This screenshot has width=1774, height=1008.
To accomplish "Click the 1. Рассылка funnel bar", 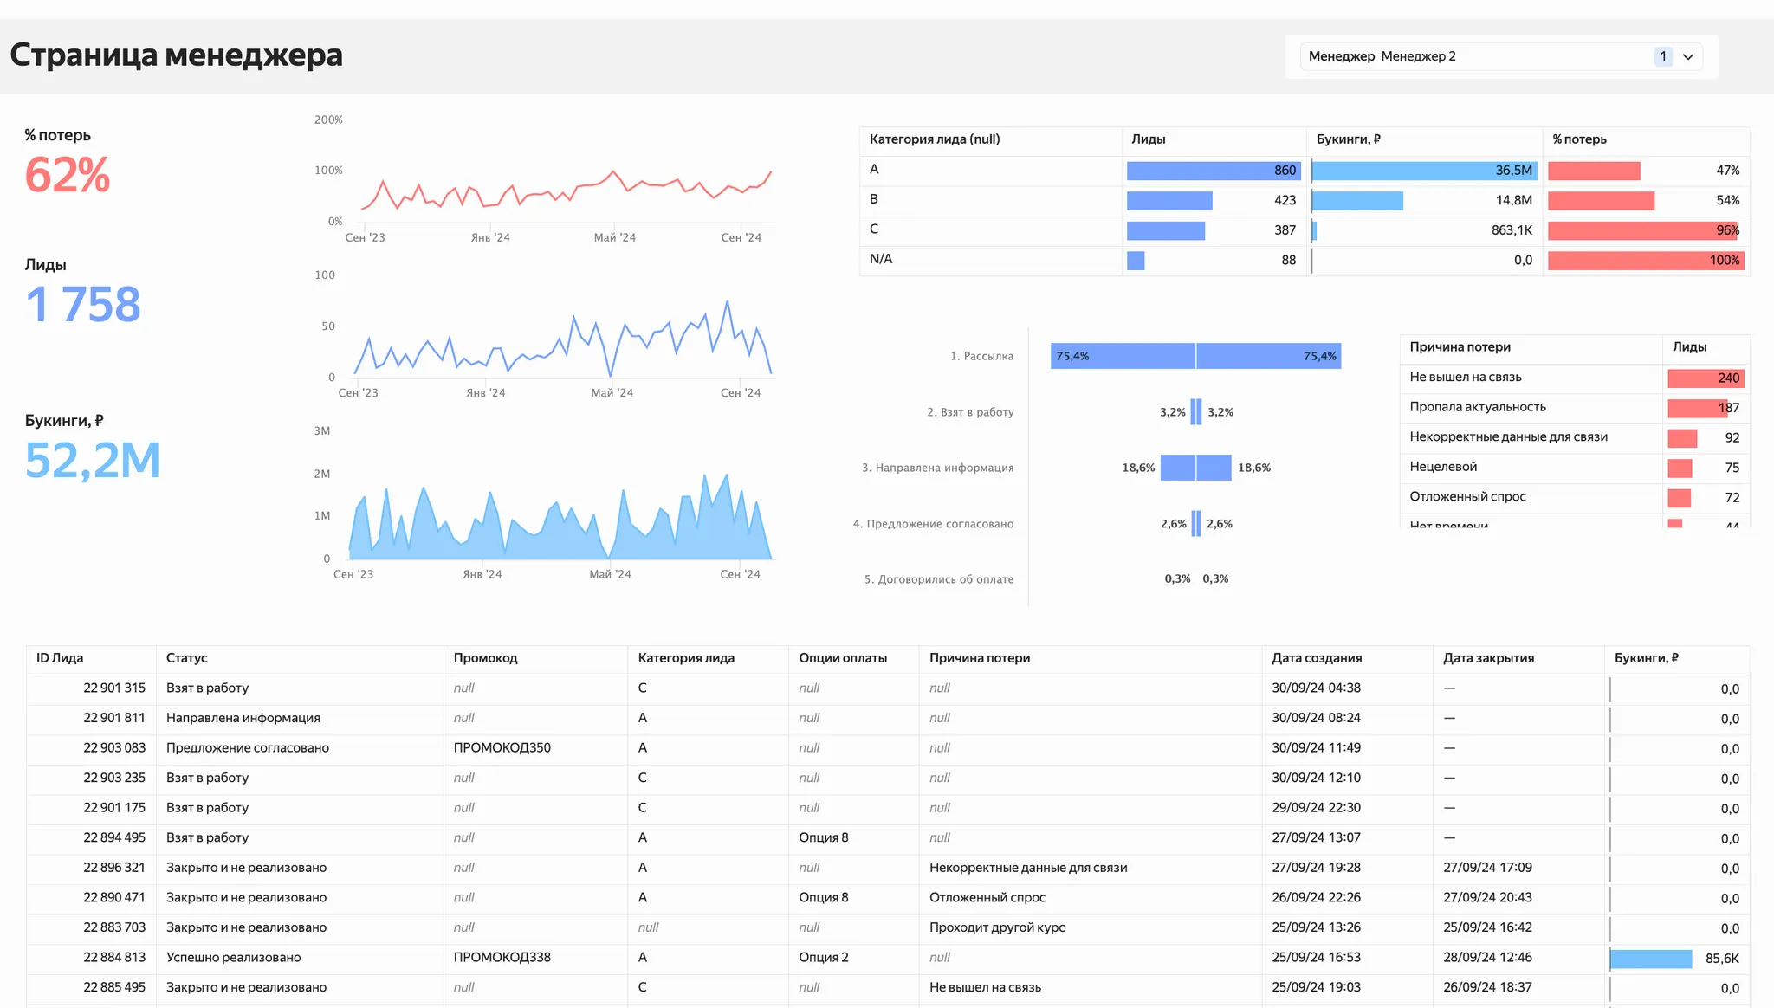I will coord(1195,356).
